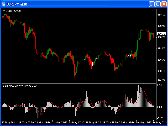Screen dimensions: 168x126
Task: Click the 137.95 price scale mark
Action: click(x=161, y=80)
